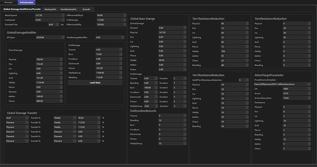
Task: Click the Tier2ResistanceReduction Fire field showing 20
Action: pos(297,28)
